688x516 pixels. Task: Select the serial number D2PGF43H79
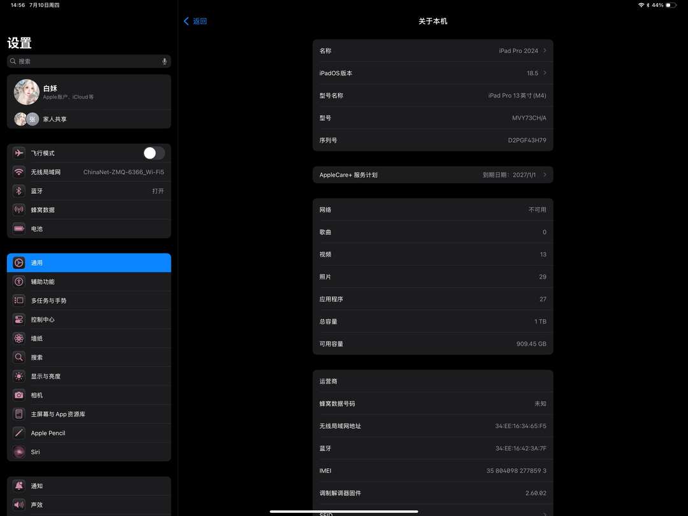pos(527,140)
